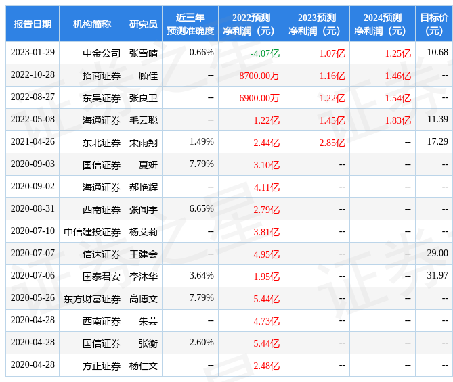Click the 2024预测净利润 column header
The width and height of the screenshot is (453, 382).
382,24
